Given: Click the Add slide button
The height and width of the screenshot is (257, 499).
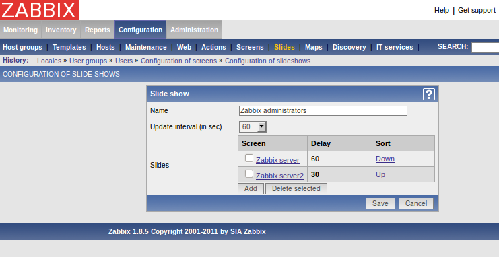Looking at the screenshot, I should [x=251, y=188].
